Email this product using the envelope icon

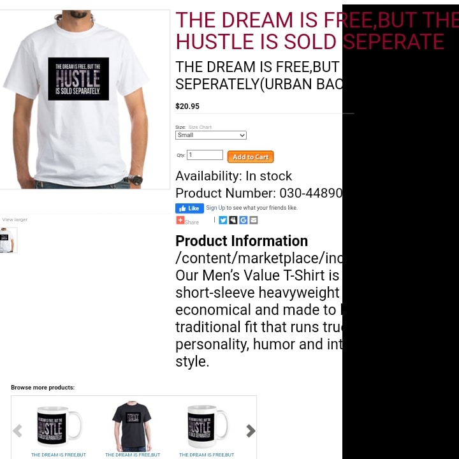coord(254,220)
